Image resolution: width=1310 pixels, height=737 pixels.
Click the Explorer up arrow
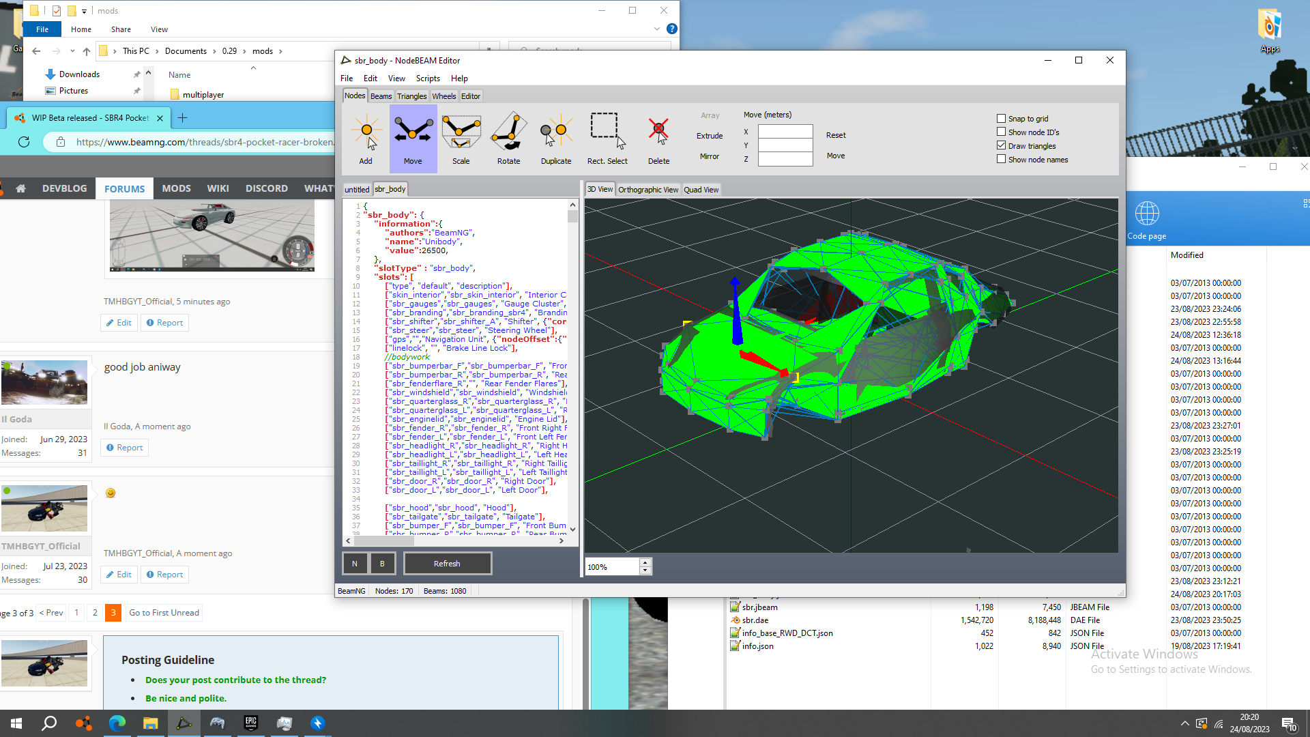click(x=87, y=51)
